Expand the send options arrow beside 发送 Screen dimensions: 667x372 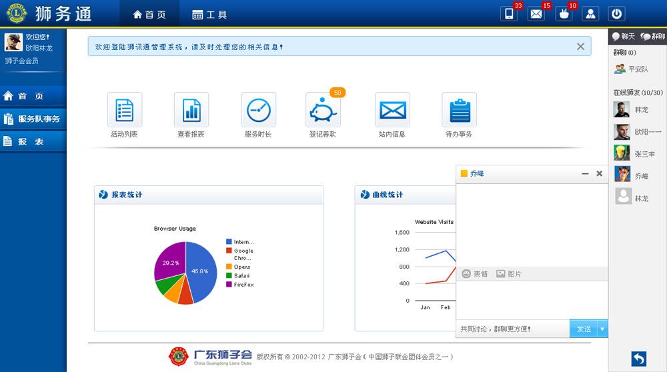pos(602,329)
